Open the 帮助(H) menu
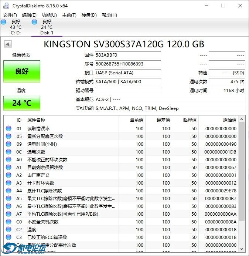 [x=109, y=15]
